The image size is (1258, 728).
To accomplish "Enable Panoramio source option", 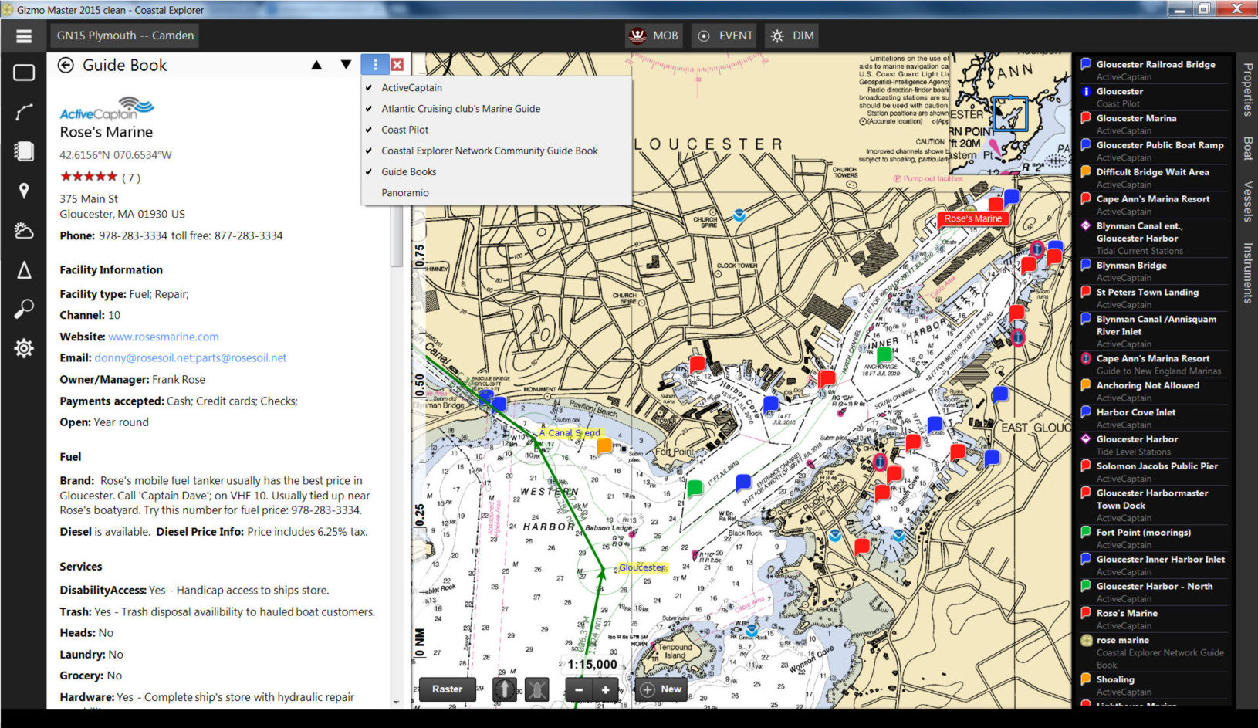I will click(x=496, y=192).
